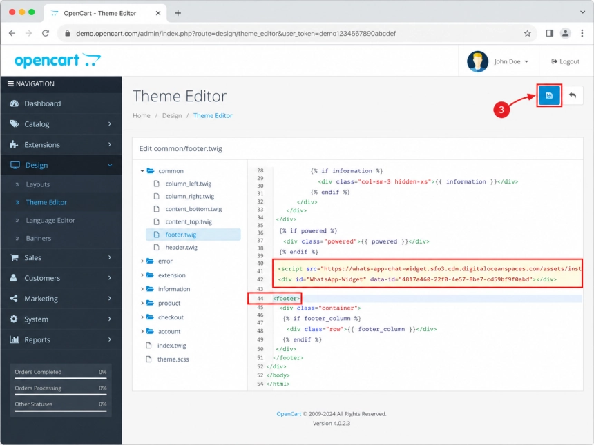The image size is (594, 445).
Task: Open the John Doe account dropdown
Action: 511,61
